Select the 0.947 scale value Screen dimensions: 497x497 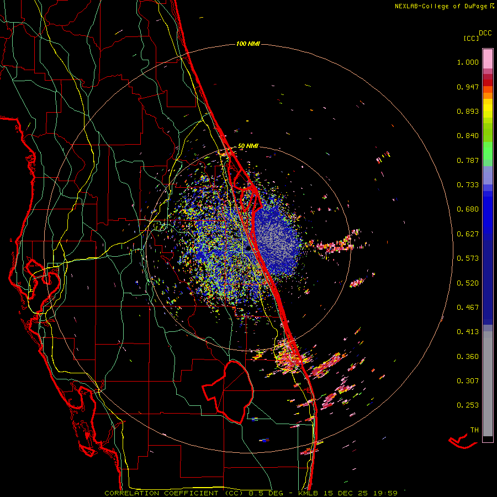(x=468, y=87)
